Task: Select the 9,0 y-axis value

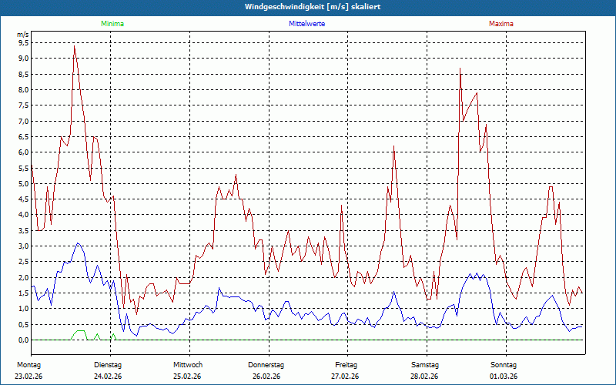Action: click(x=24, y=59)
